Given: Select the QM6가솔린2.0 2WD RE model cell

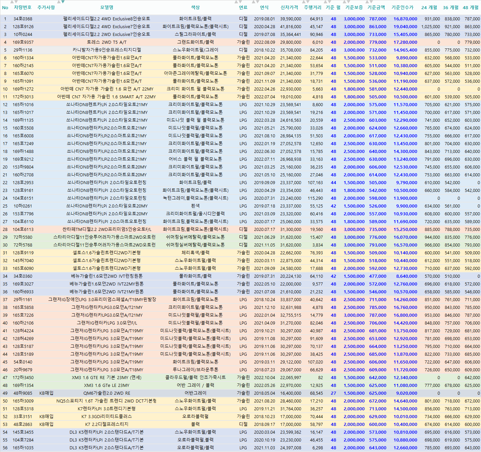Looking at the screenshot, I should [x=107, y=393].
